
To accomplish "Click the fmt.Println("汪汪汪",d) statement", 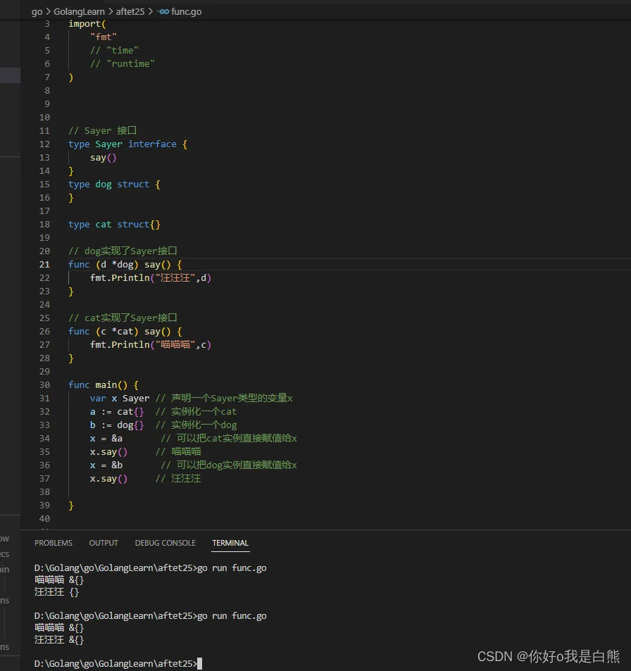I will pos(151,277).
